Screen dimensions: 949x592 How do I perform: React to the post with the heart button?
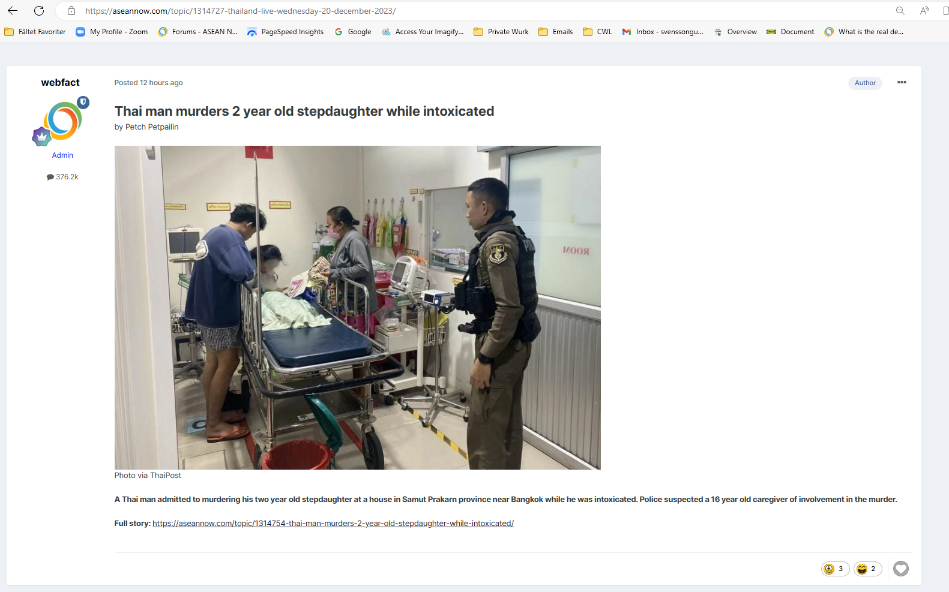900,569
